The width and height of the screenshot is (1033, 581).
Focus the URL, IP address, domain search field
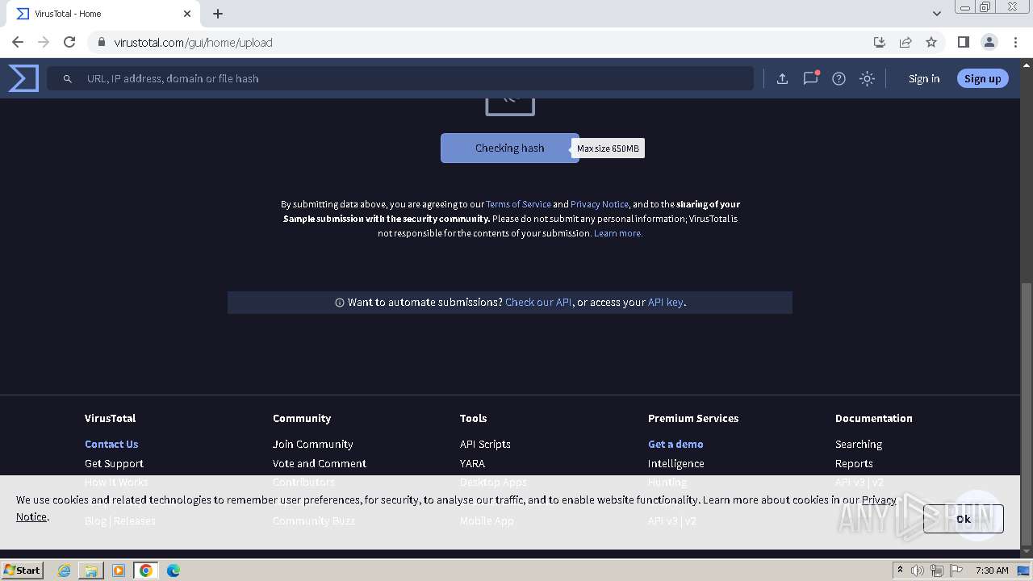click(x=400, y=78)
